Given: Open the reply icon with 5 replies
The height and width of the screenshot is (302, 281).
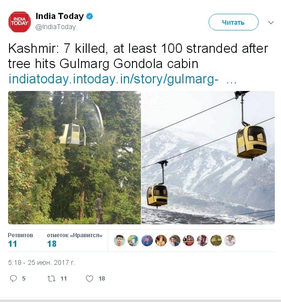Looking at the screenshot, I should tap(13, 279).
